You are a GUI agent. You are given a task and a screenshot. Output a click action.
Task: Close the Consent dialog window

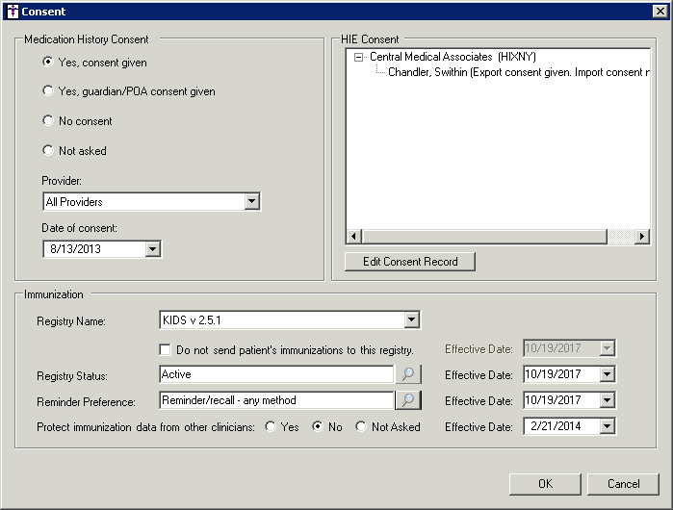pyautogui.click(x=659, y=12)
